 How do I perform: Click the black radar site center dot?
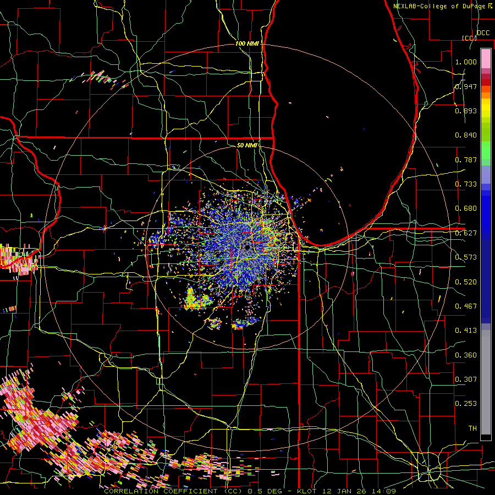pyautogui.click(x=248, y=248)
